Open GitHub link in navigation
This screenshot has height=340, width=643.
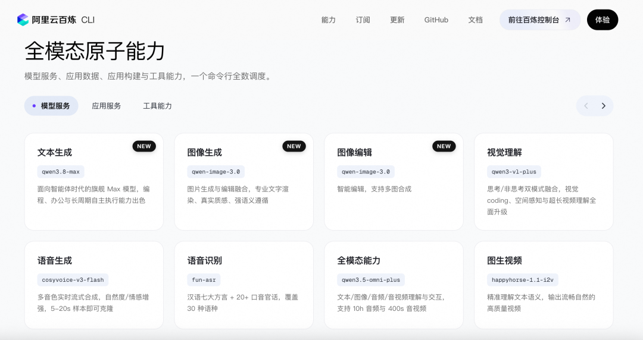tap(436, 20)
